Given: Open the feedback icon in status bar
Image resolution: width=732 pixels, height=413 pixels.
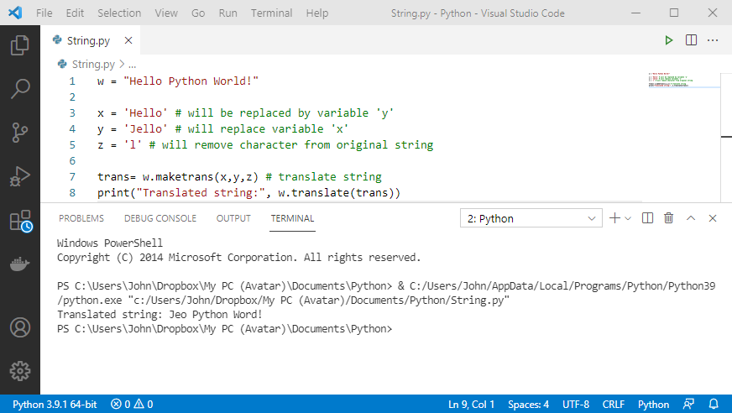Looking at the screenshot, I should click(x=688, y=404).
